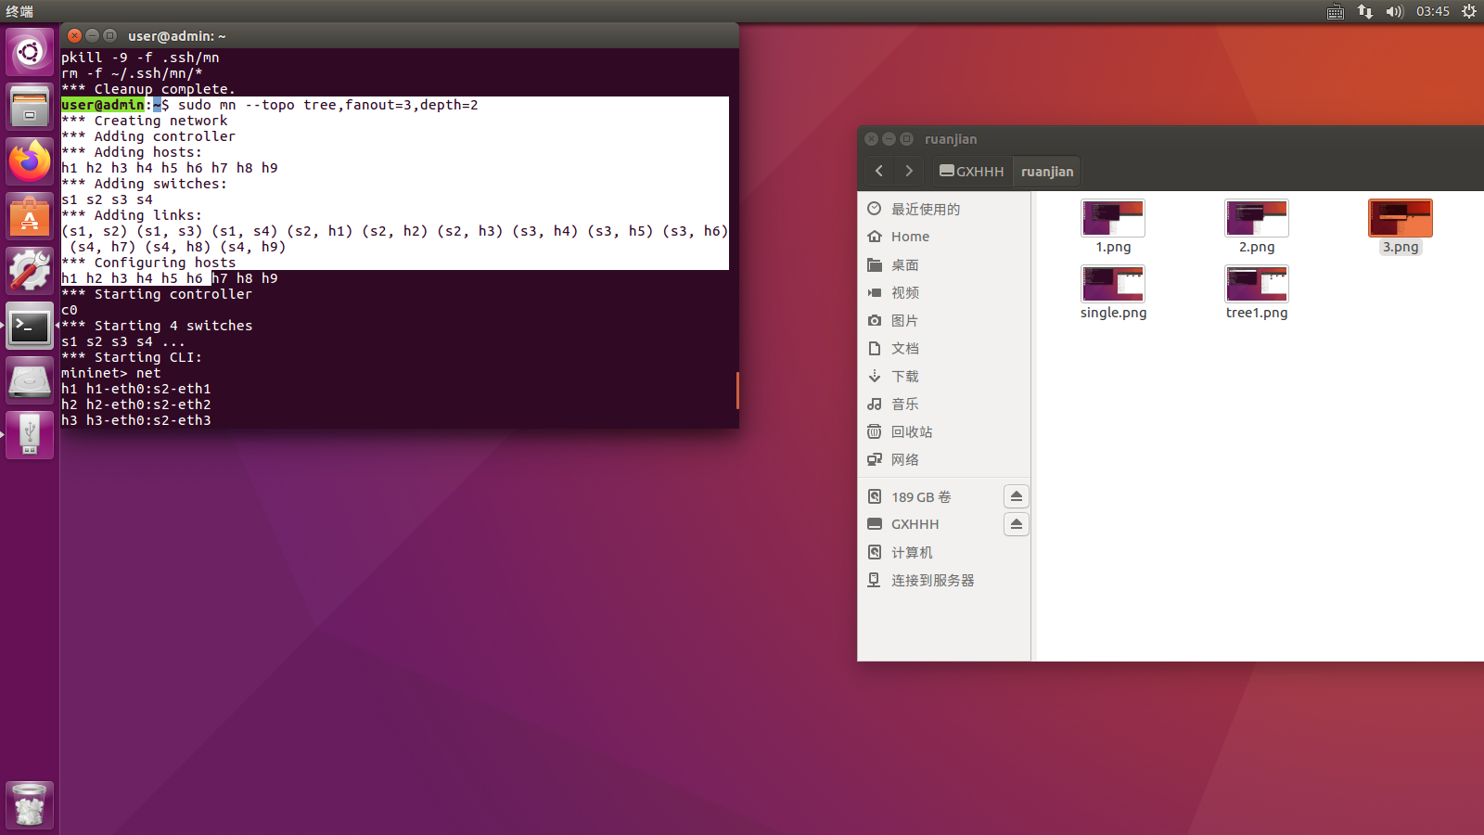Click 连接到服务器 in sidebar
The width and height of the screenshot is (1484, 835).
click(932, 580)
